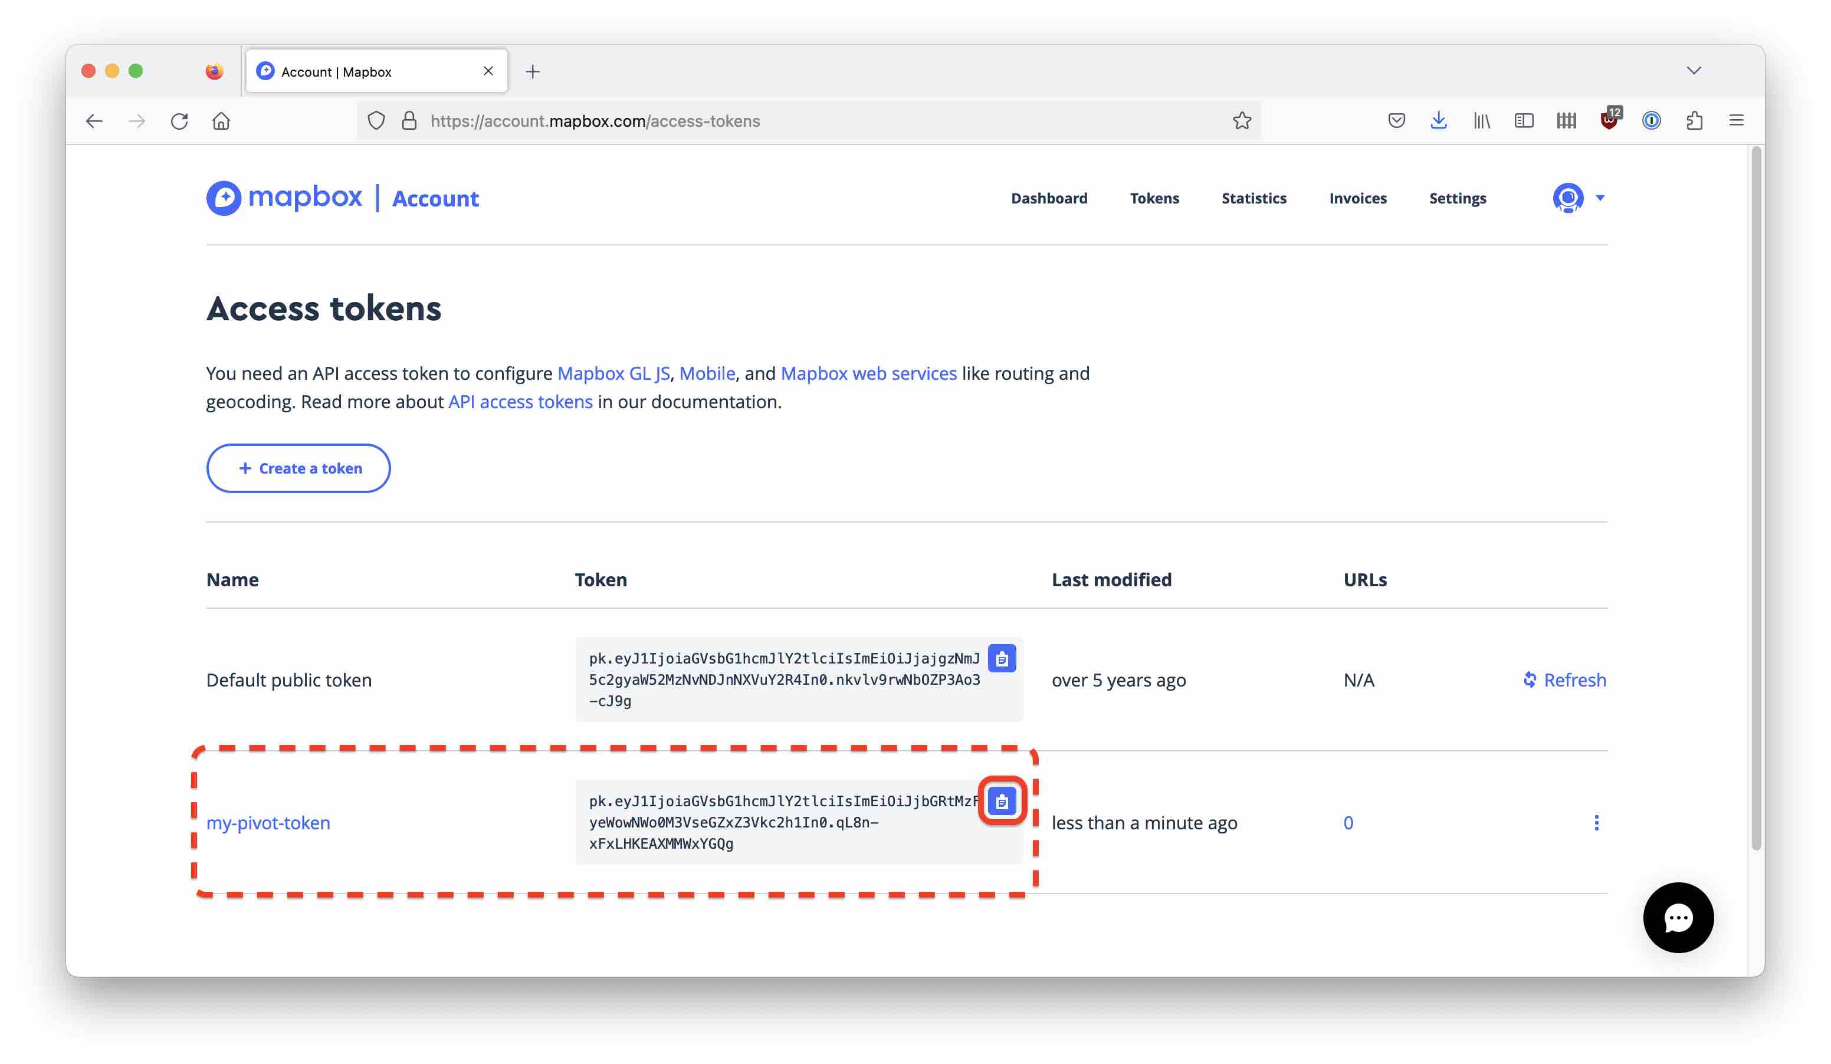Click the copy icon for Default public token

pyautogui.click(x=1003, y=658)
